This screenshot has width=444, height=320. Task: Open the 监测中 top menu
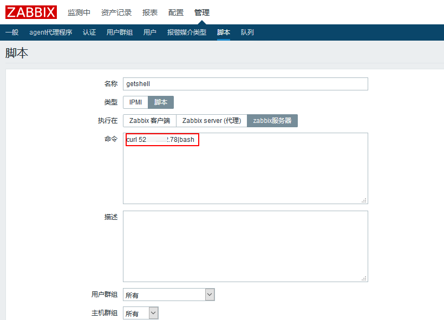pos(79,12)
